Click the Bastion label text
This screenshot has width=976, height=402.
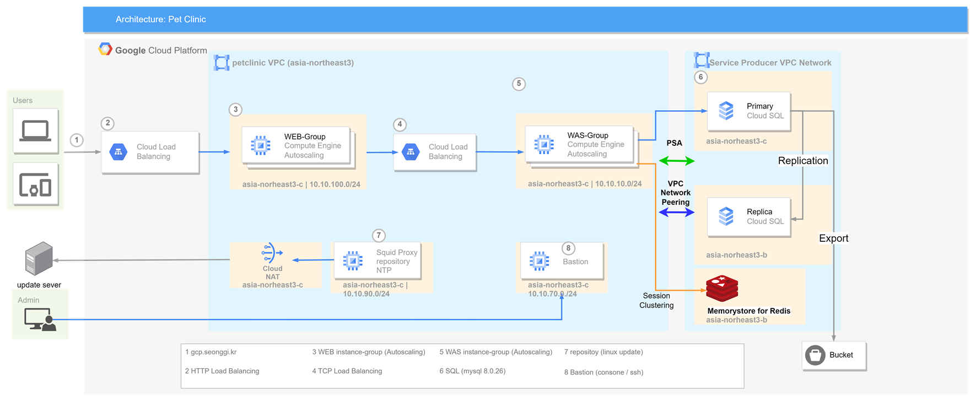[575, 262]
